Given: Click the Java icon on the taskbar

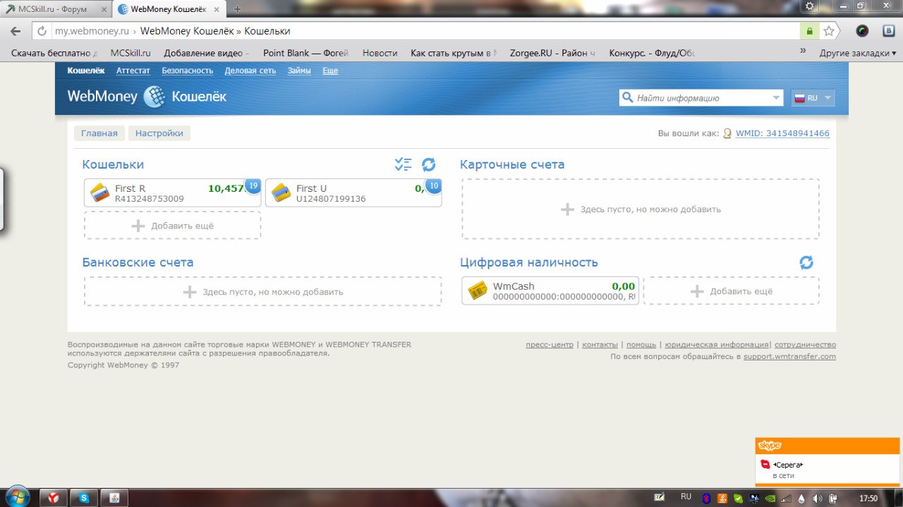Looking at the screenshot, I should (115, 498).
